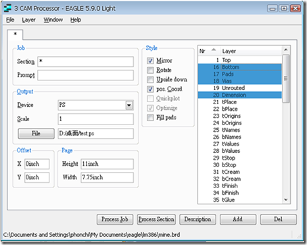Click the Process Section button
The width and height of the screenshot is (307, 245).
pos(156,219)
